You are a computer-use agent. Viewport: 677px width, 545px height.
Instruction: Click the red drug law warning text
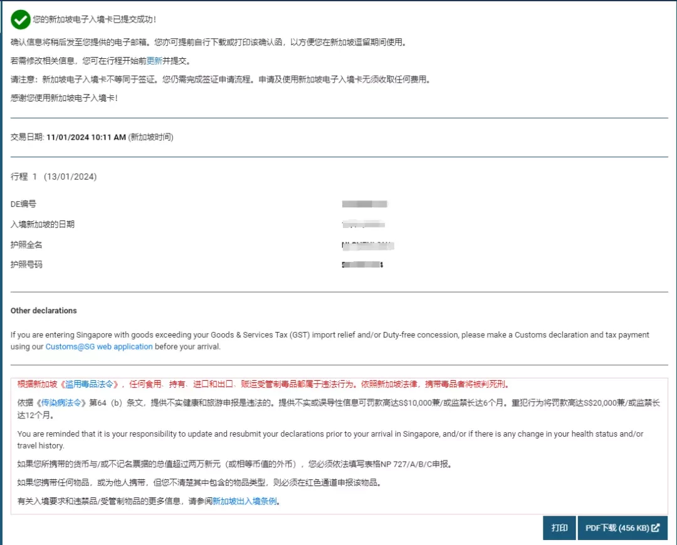(x=264, y=384)
